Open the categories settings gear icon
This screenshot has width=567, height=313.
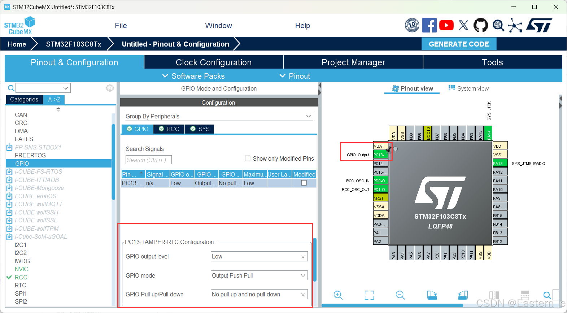[x=110, y=88]
